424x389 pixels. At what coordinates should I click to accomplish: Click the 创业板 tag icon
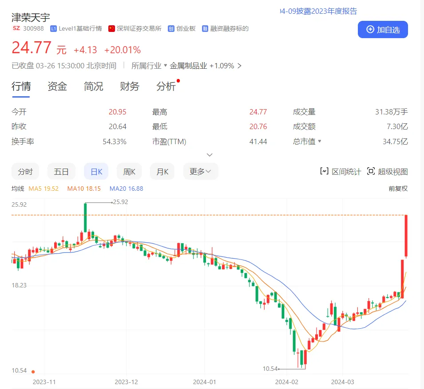tap(171, 28)
